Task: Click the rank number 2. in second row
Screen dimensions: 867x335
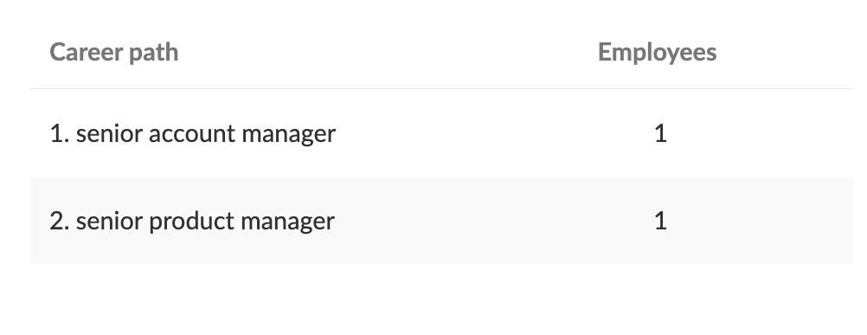Action: point(59,221)
